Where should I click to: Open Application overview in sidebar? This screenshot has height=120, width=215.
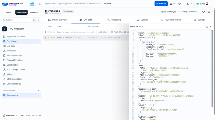pyautogui.click(x=21, y=37)
